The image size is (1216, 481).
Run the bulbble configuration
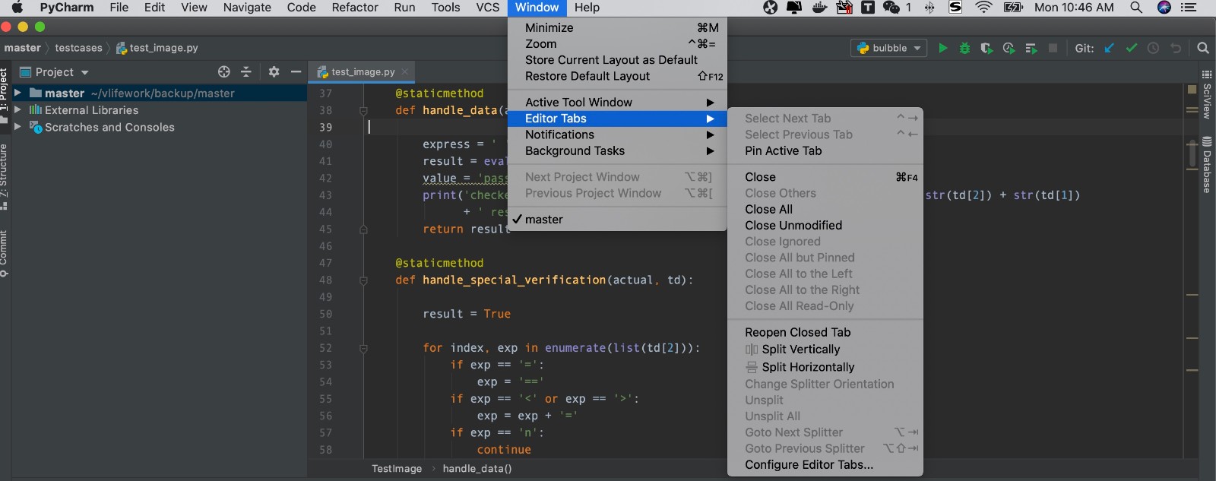coord(942,48)
